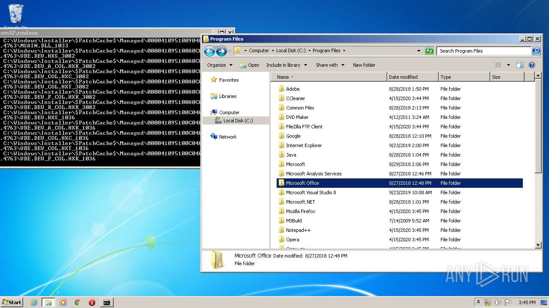Sort by the Name column header
Image resolution: width=549 pixels, height=308 pixels.
pos(329,77)
